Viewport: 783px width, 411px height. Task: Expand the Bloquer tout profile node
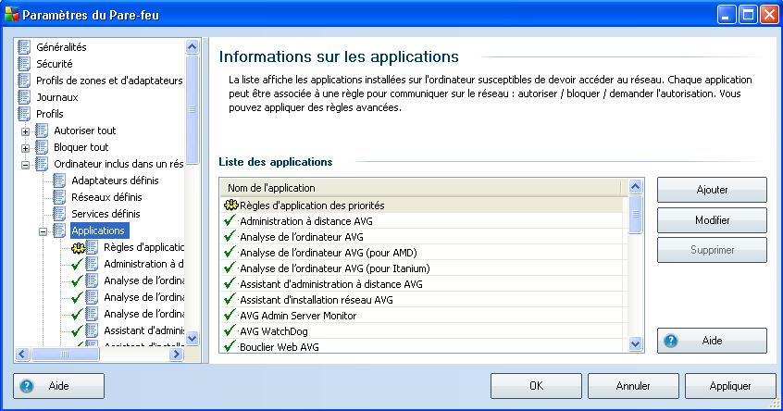click(26, 148)
